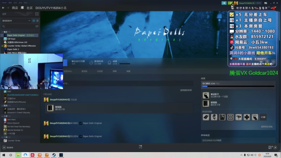Viewport: 281px width, 158px height.
Task: Open the 商店 store menu
Action: (x=15, y=8)
